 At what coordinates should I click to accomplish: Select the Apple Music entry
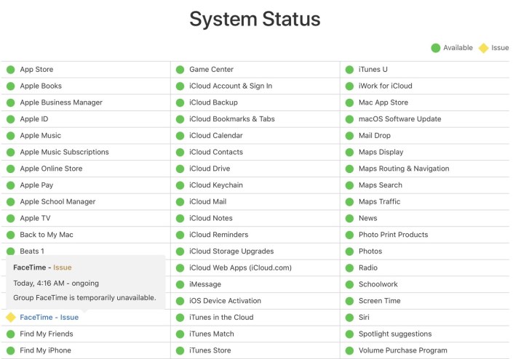click(x=40, y=136)
